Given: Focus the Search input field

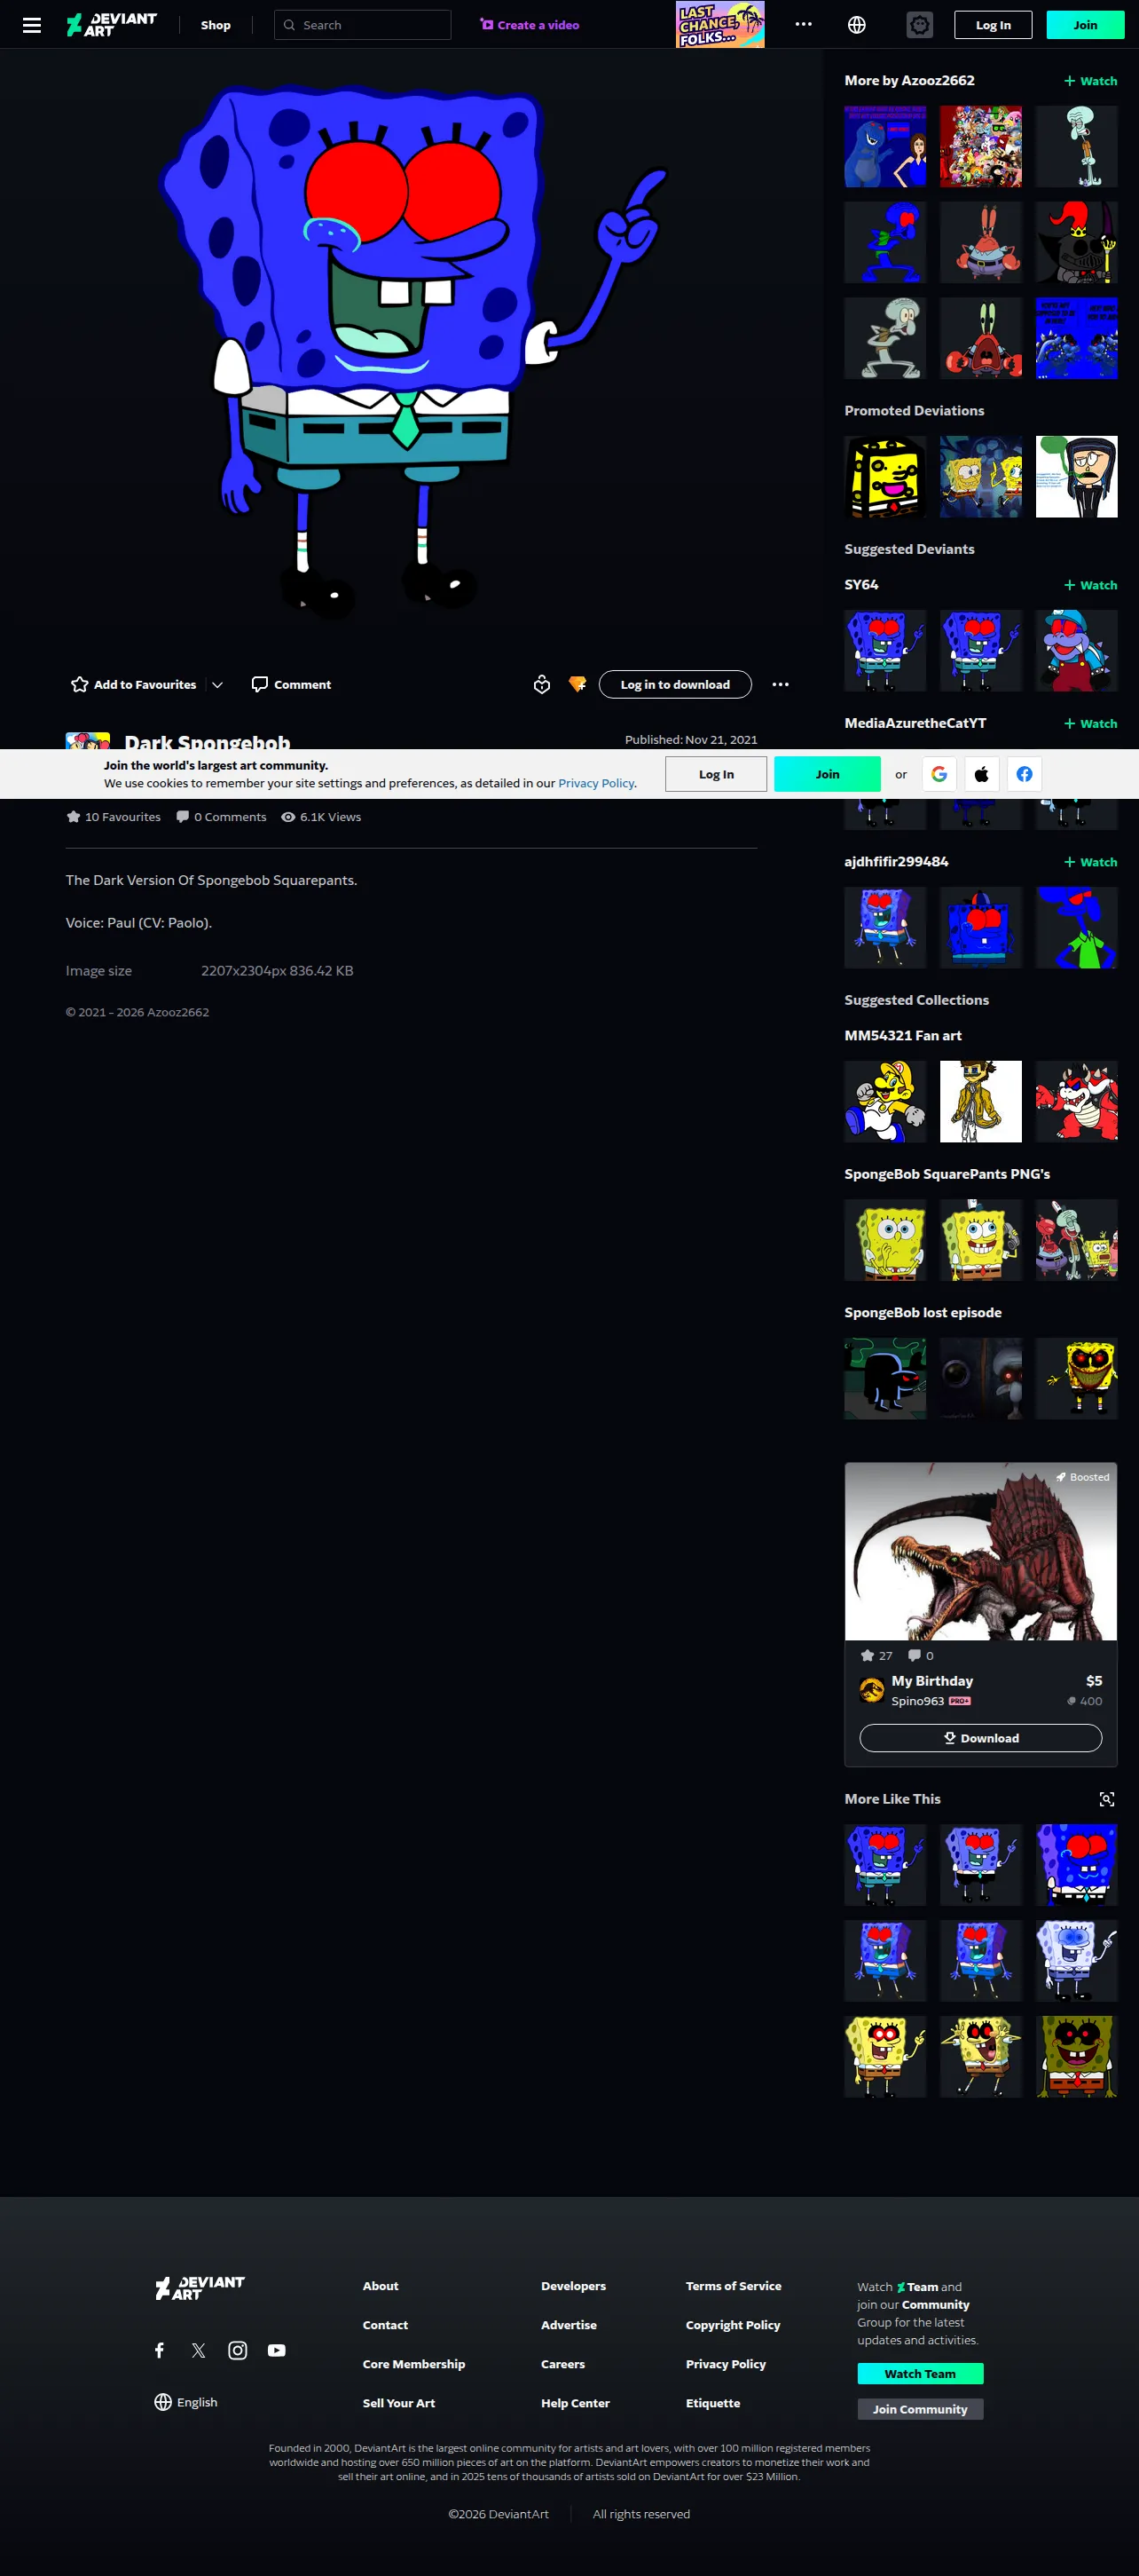Looking at the screenshot, I should (363, 25).
